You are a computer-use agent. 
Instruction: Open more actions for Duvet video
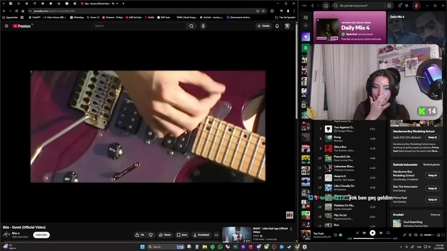(x=216, y=235)
